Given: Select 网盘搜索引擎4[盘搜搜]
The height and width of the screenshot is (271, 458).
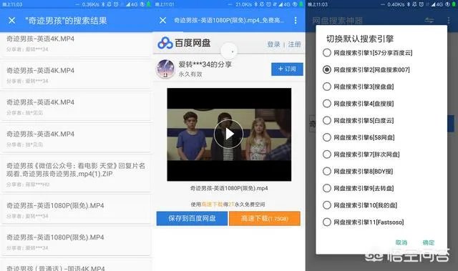Looking at the screenshot, I should [359, 104].
